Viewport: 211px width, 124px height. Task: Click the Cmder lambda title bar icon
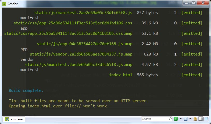pyautogui.click(x=4, y=4)
